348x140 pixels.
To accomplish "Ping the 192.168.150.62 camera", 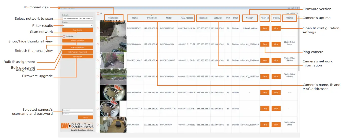I will (265, 109).
